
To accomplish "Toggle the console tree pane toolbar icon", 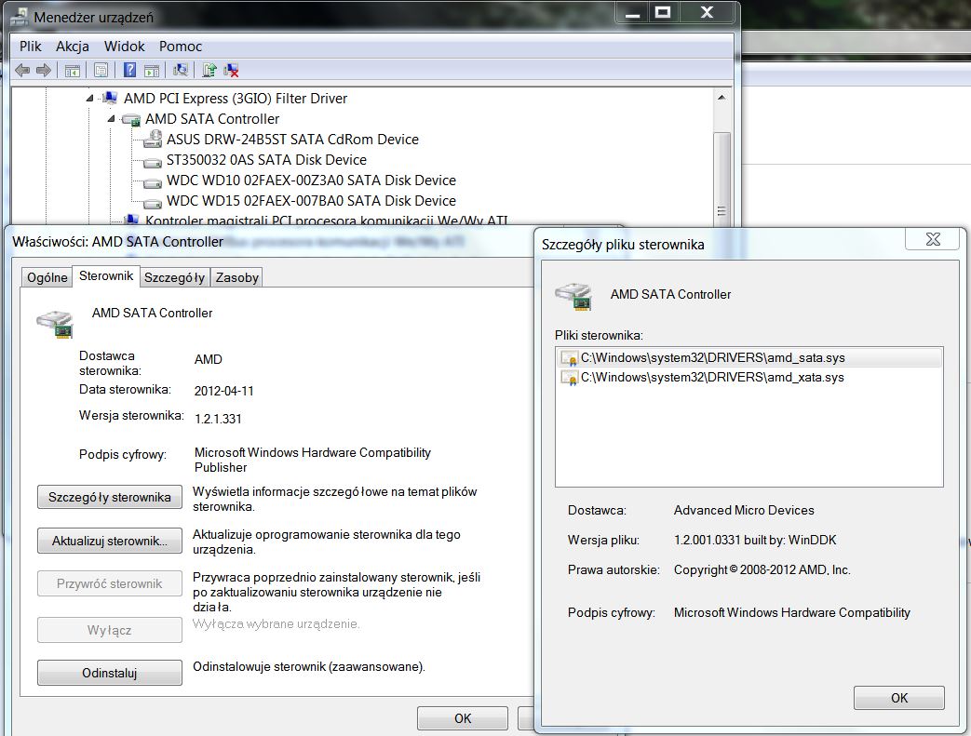I will click(x=72, y=71).
